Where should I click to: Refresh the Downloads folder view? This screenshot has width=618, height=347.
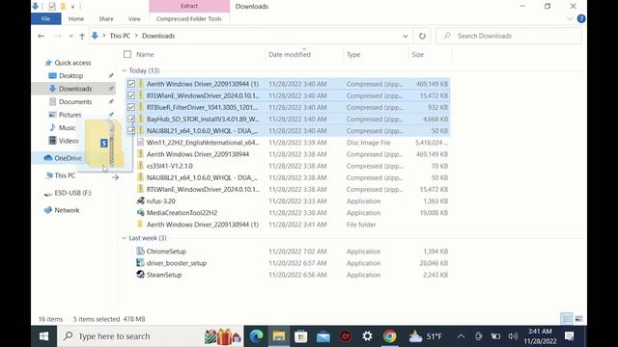[x=422, y=36]
